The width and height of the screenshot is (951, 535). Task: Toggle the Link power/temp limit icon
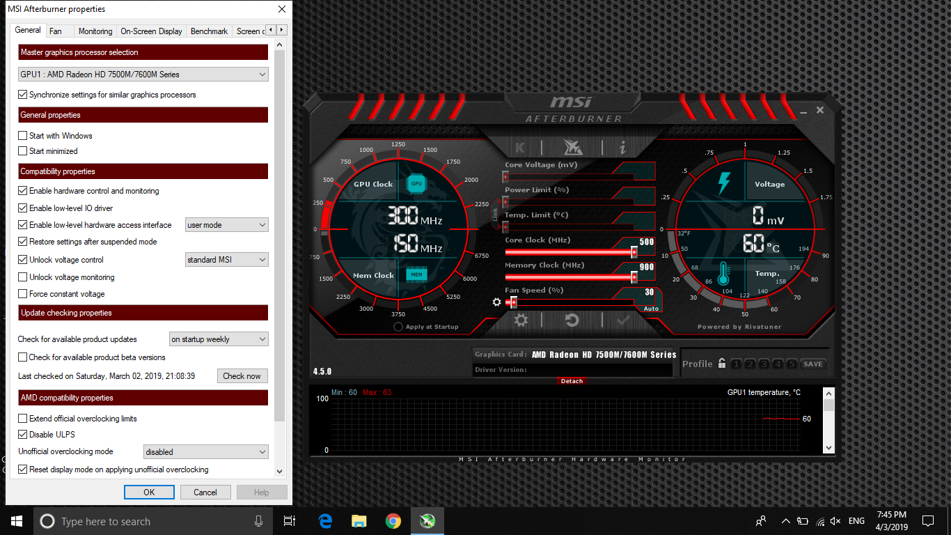point(496,215)
